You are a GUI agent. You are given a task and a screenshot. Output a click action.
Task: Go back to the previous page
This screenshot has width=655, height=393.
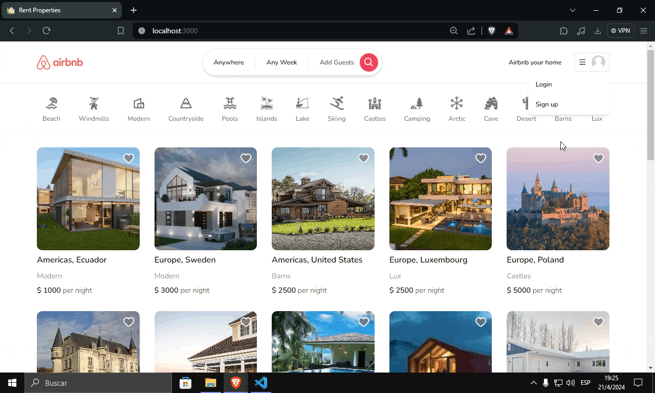pyautogui.click(x=12, y=31)
